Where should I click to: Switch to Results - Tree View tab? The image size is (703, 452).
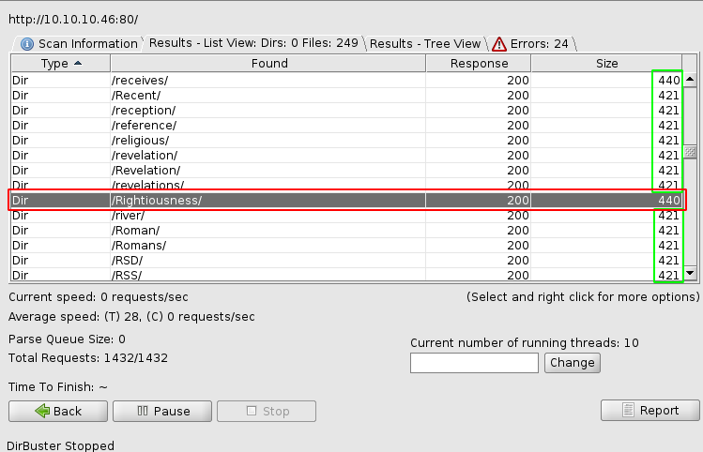(x=425, y=43)
